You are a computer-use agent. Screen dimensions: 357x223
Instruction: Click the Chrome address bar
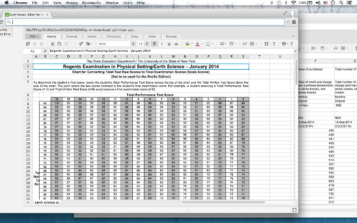[x=145, y=22]
